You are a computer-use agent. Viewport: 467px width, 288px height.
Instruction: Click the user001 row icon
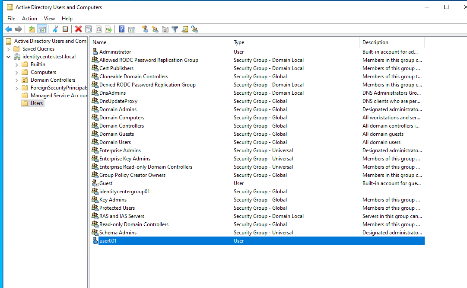click(x=95, y=240)
